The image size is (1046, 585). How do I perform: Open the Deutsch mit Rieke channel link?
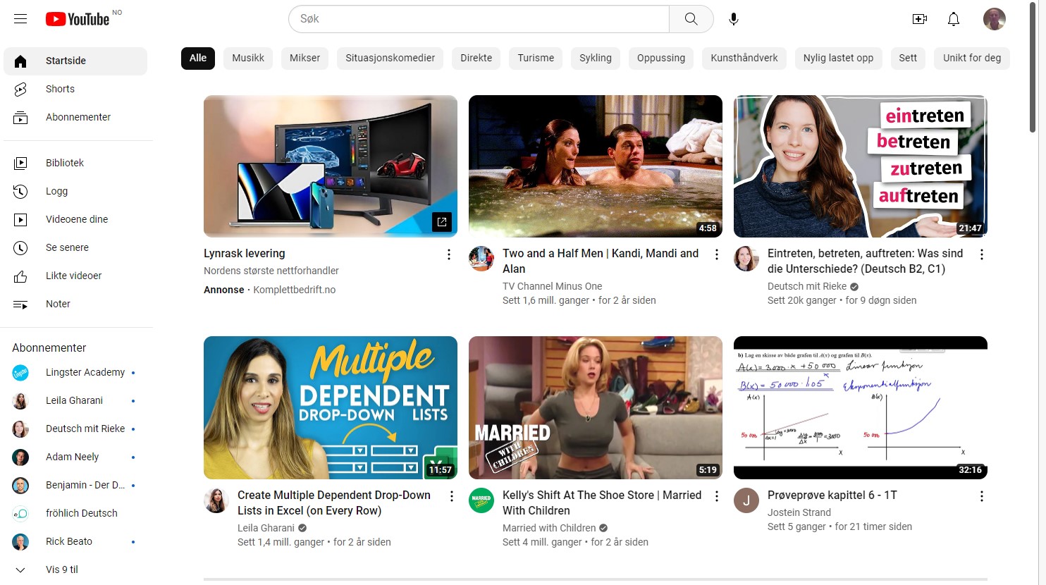coord(807,286)
